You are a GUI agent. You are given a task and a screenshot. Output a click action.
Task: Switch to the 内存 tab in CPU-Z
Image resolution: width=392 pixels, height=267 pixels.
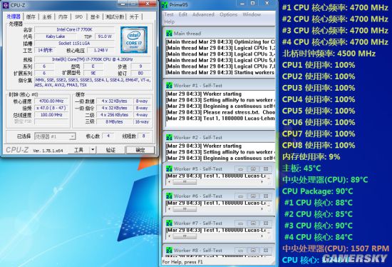pos(63,17)
